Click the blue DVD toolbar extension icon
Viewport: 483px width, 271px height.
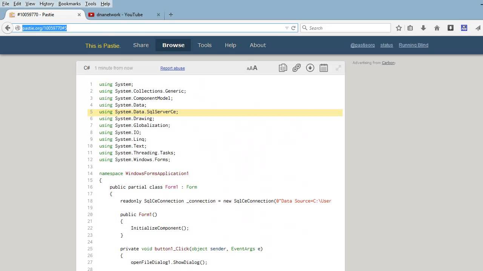click(464, 28)
